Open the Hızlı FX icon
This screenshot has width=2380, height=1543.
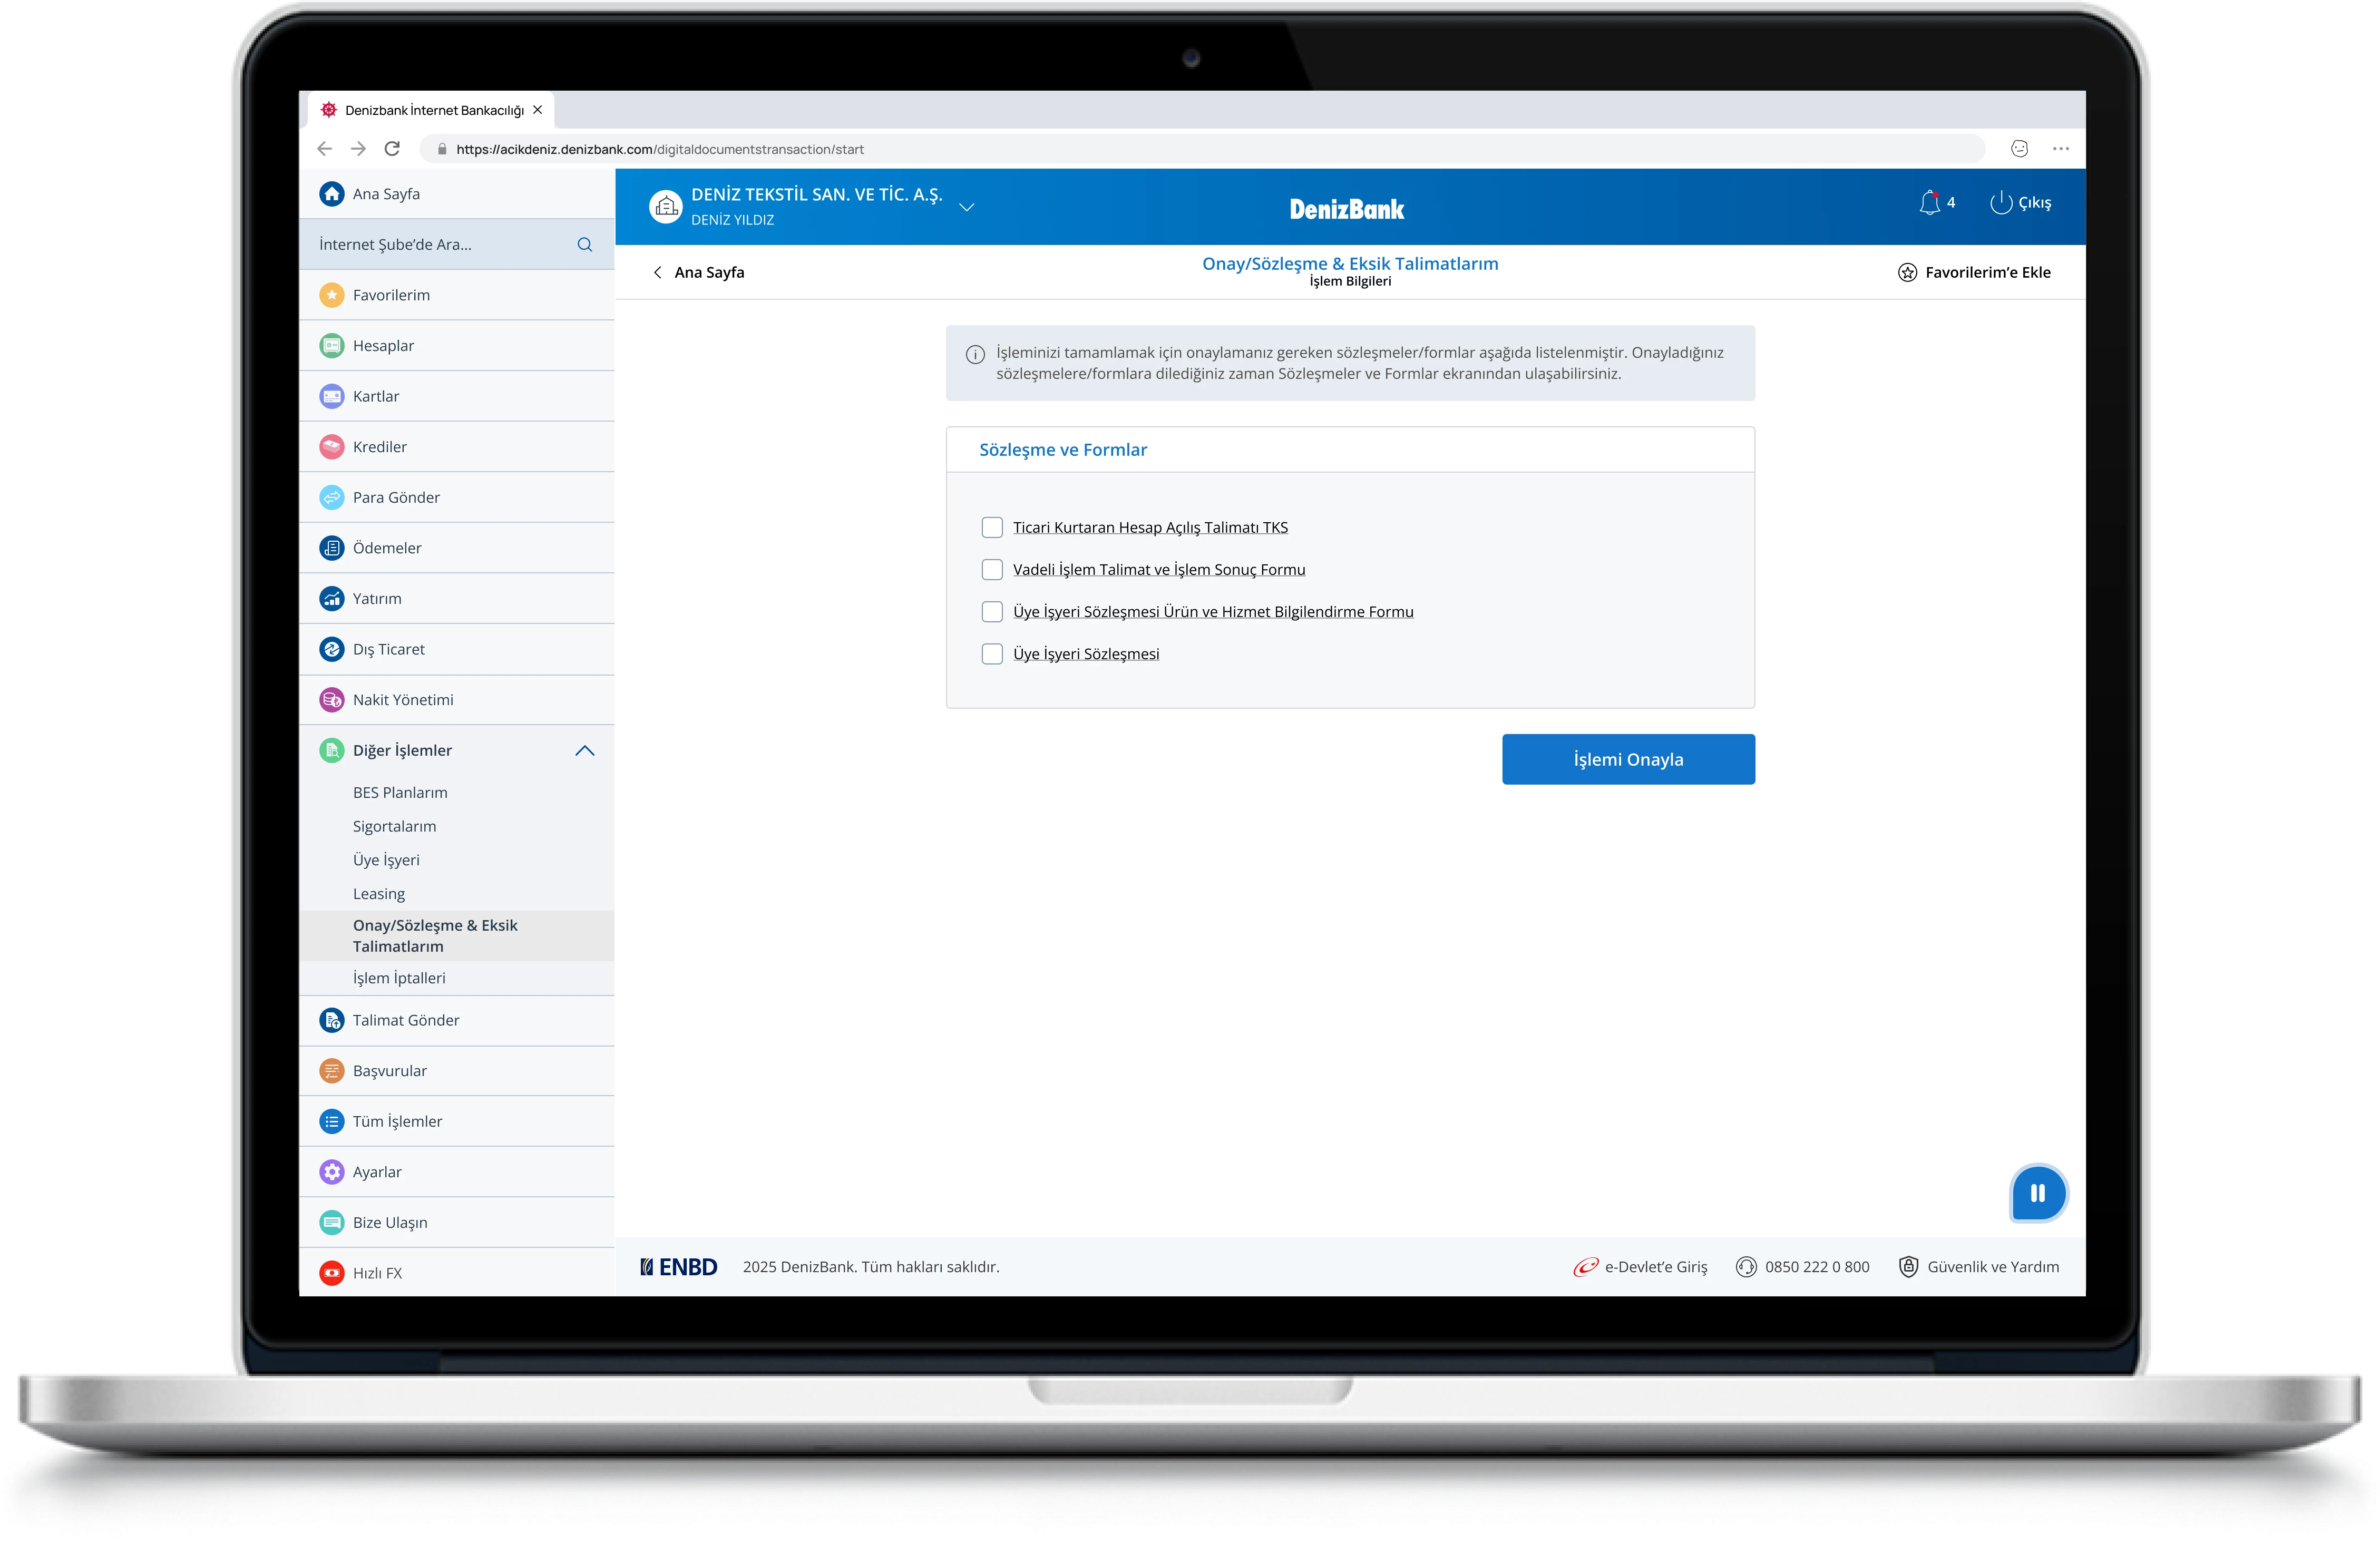click(332, 1273)
